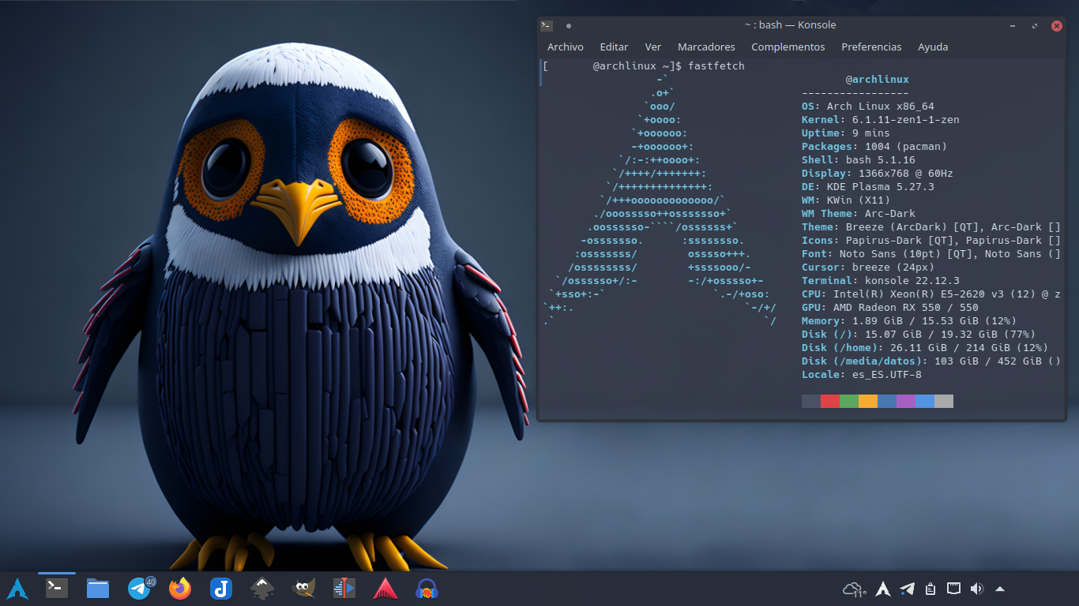
Task: Pin Konsole window on all desktops
Action: click(569, 25)
